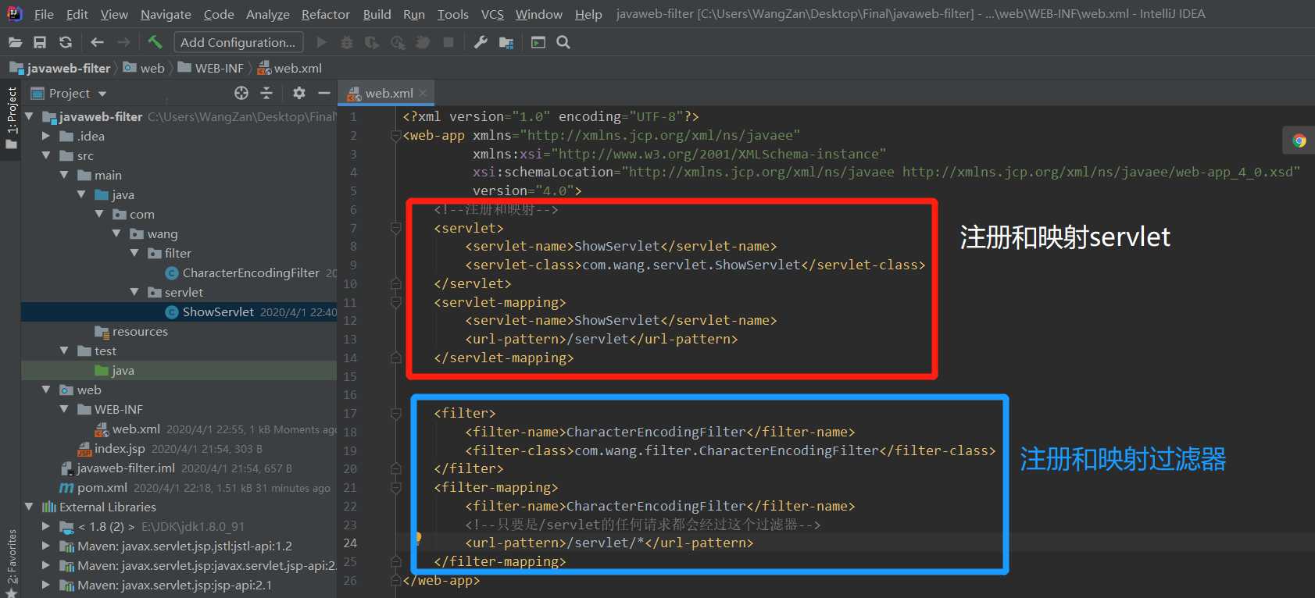
Task: Close the web.xml editor tab
Action: click(423, 93)
